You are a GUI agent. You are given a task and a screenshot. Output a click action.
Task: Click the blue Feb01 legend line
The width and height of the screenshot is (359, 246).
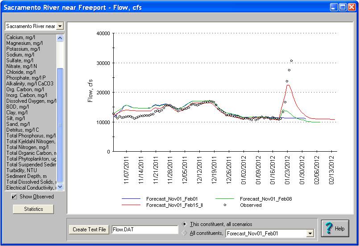(x=131, y=199)
